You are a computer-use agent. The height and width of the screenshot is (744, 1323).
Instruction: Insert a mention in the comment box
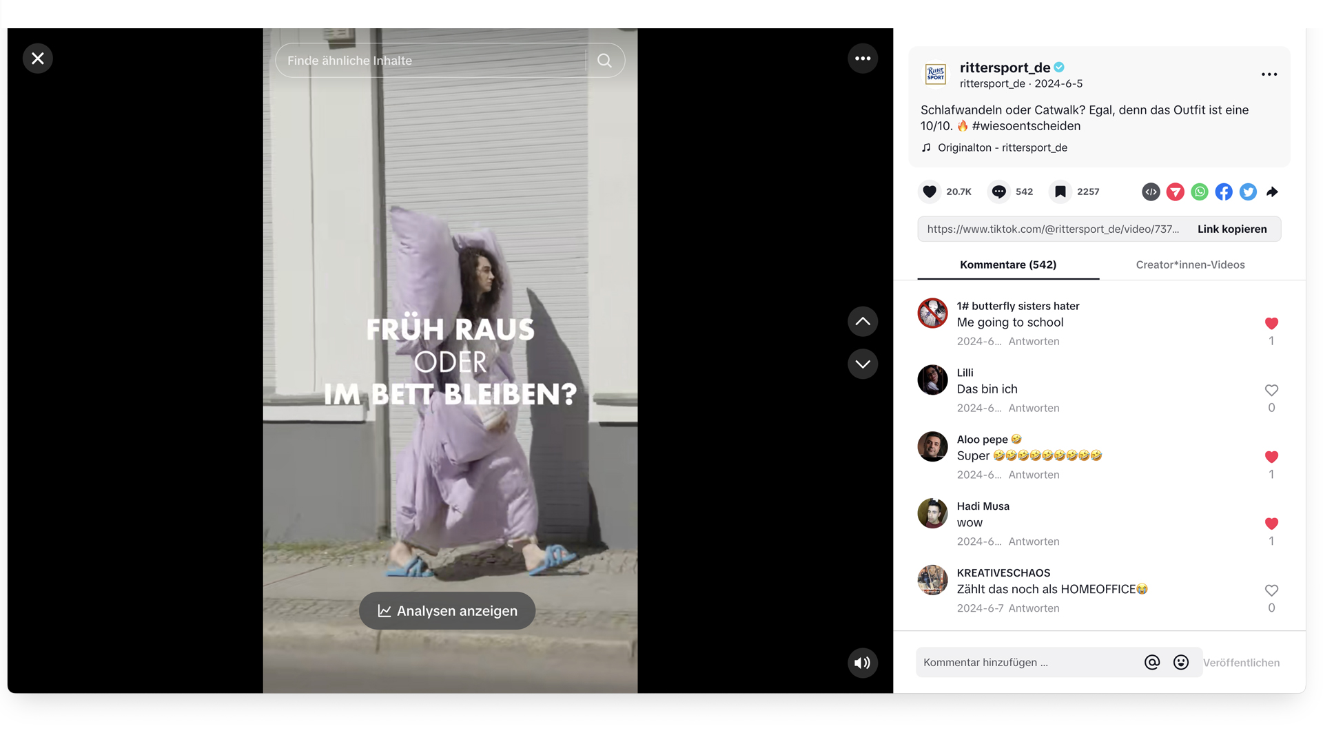1151,662
